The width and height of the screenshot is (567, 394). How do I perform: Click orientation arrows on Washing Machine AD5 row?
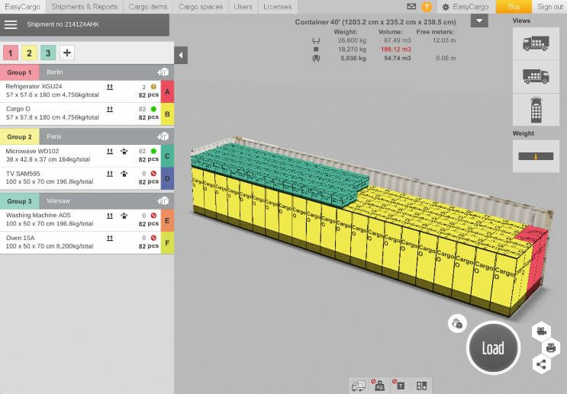tap(110, 216)
